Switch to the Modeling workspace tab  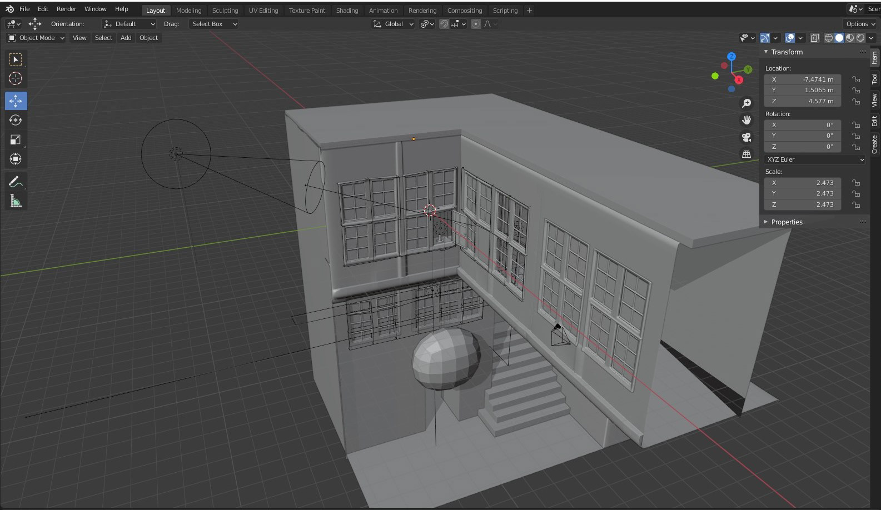188,11
